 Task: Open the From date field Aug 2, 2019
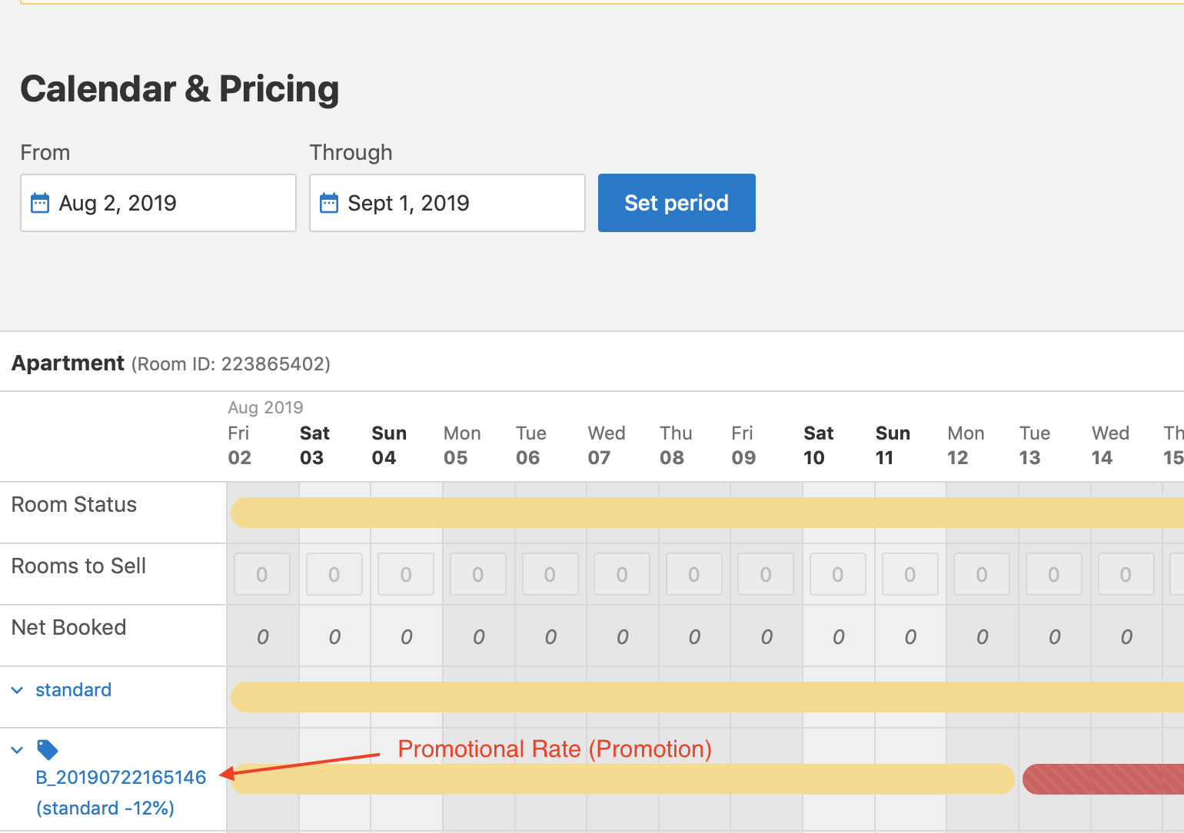[x=158, y=203]
